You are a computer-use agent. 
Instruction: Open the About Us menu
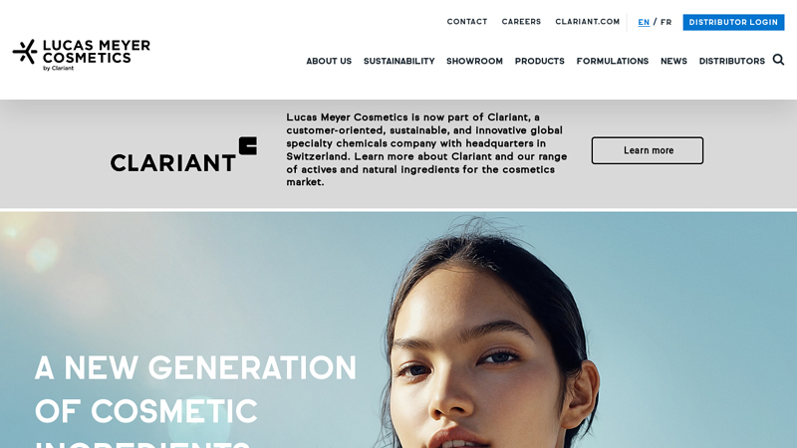coord(329,61)
